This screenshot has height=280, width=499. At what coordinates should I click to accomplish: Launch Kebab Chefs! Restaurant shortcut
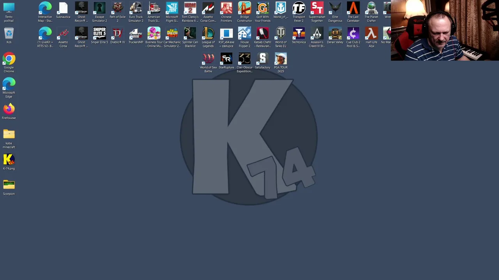click(x=262, y=37)
